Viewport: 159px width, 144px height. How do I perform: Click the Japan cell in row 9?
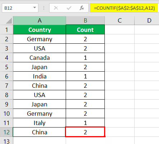click(39, 104)
